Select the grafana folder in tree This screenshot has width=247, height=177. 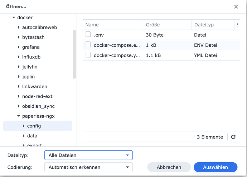(x=31, y=47)
